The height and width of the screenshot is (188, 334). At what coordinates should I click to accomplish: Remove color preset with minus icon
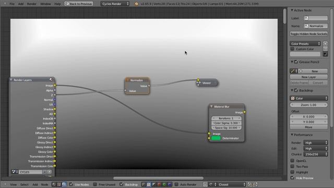325,49
